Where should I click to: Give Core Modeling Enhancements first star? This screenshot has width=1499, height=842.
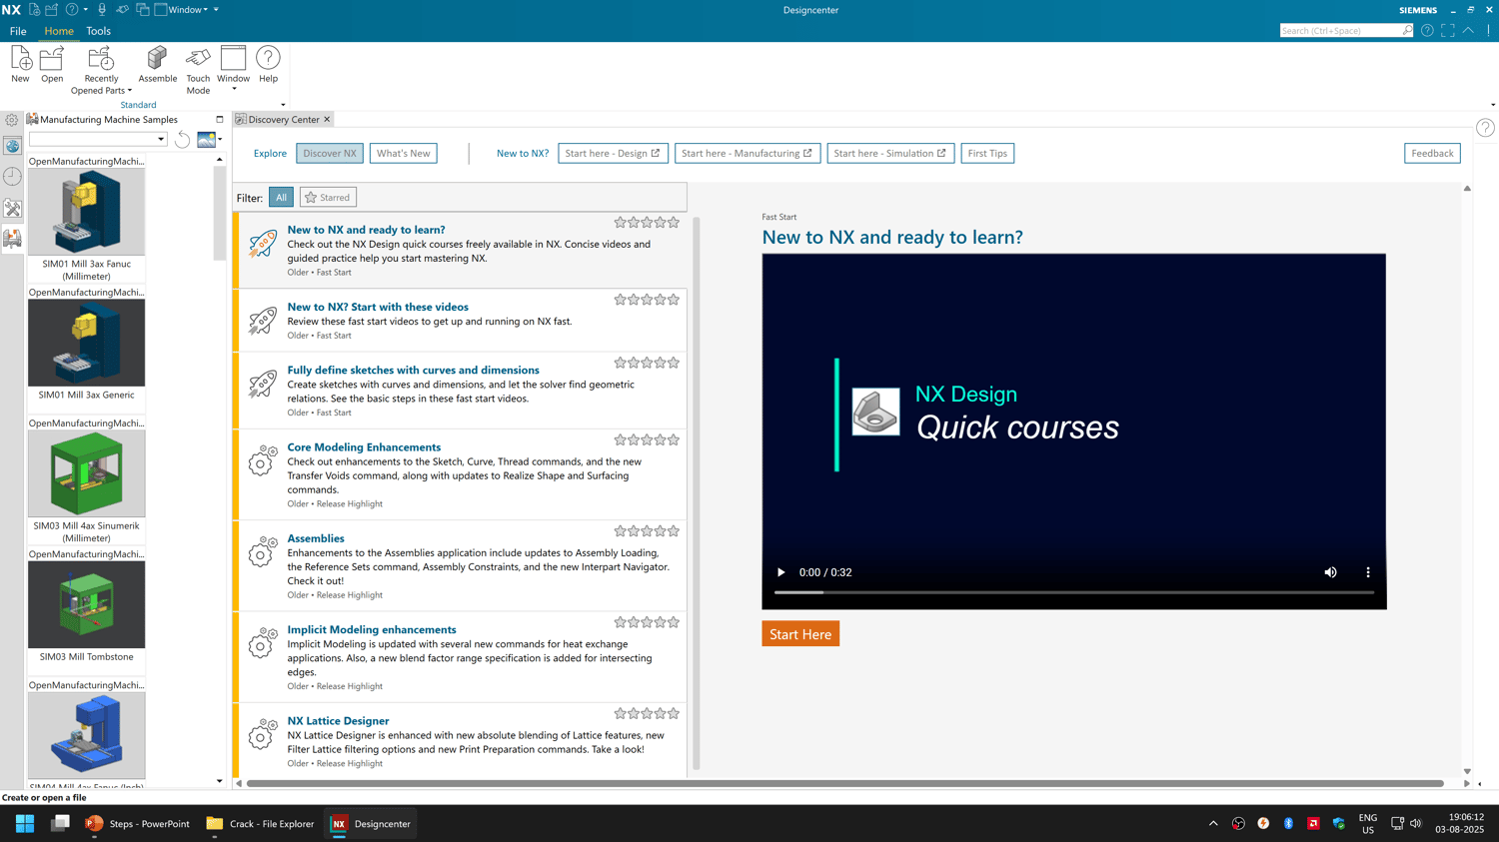pos(620,440)
